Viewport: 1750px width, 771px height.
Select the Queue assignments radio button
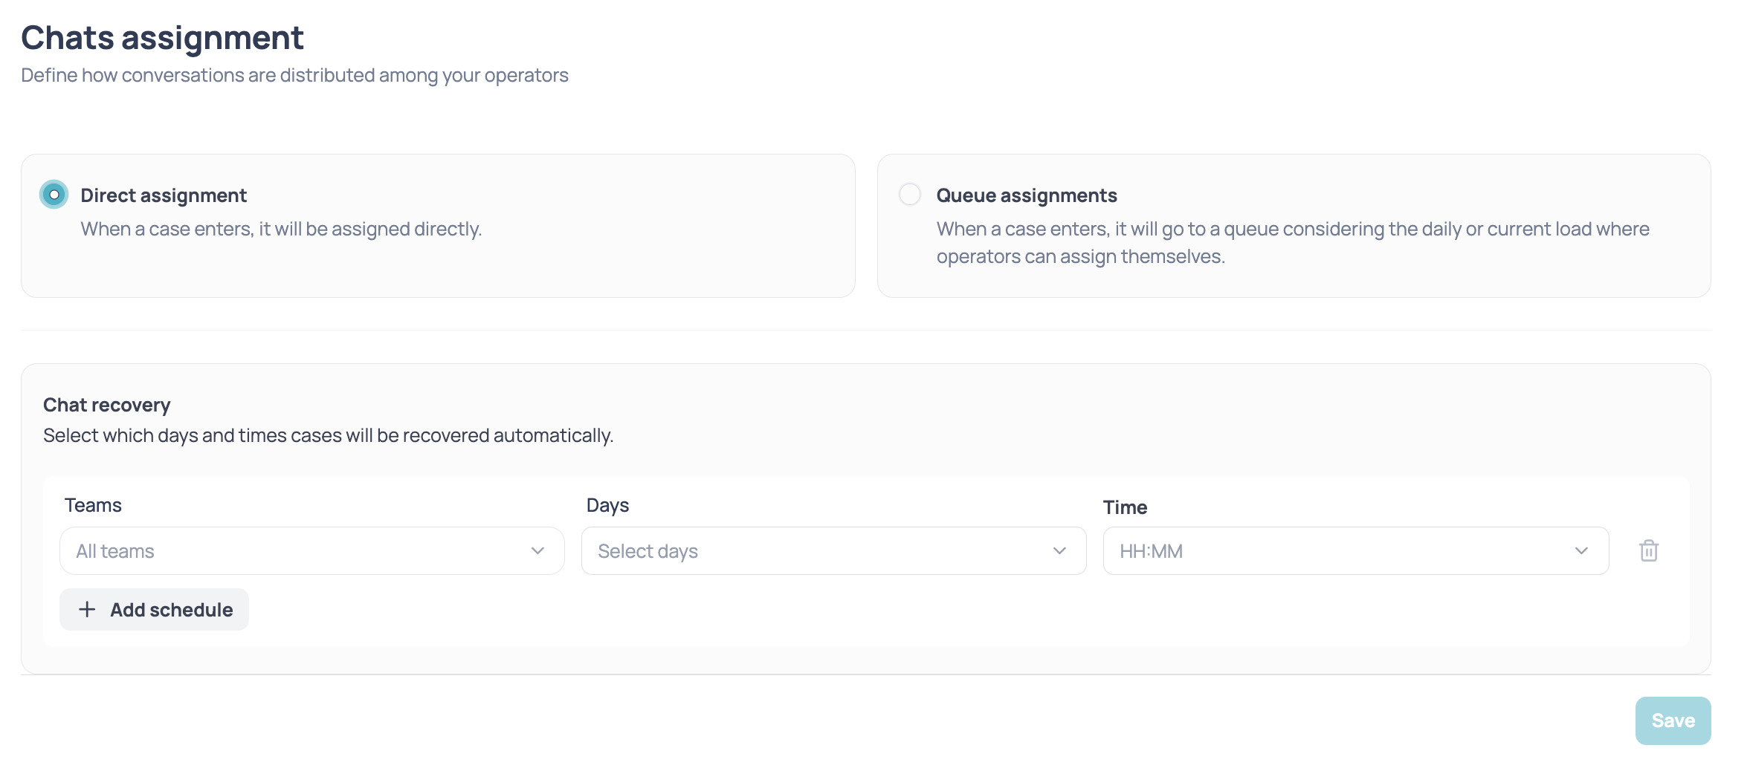[x=909, y=195]
